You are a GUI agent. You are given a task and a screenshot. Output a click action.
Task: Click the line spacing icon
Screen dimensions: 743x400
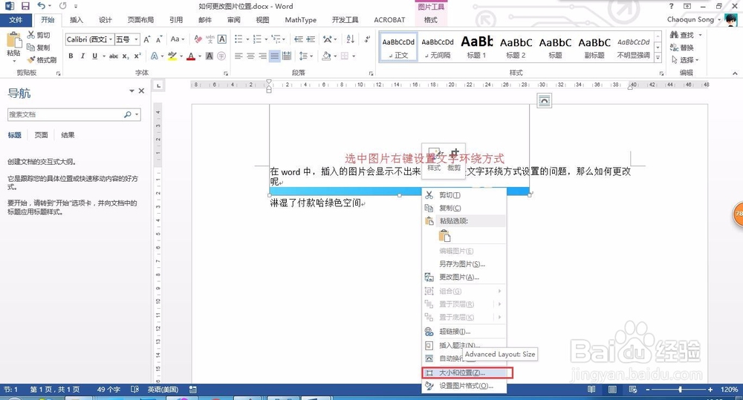pyautogui.click(x=303, y=56)
